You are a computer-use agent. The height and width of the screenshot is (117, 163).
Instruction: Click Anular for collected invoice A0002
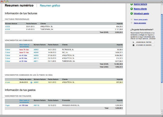coord(8,82)
